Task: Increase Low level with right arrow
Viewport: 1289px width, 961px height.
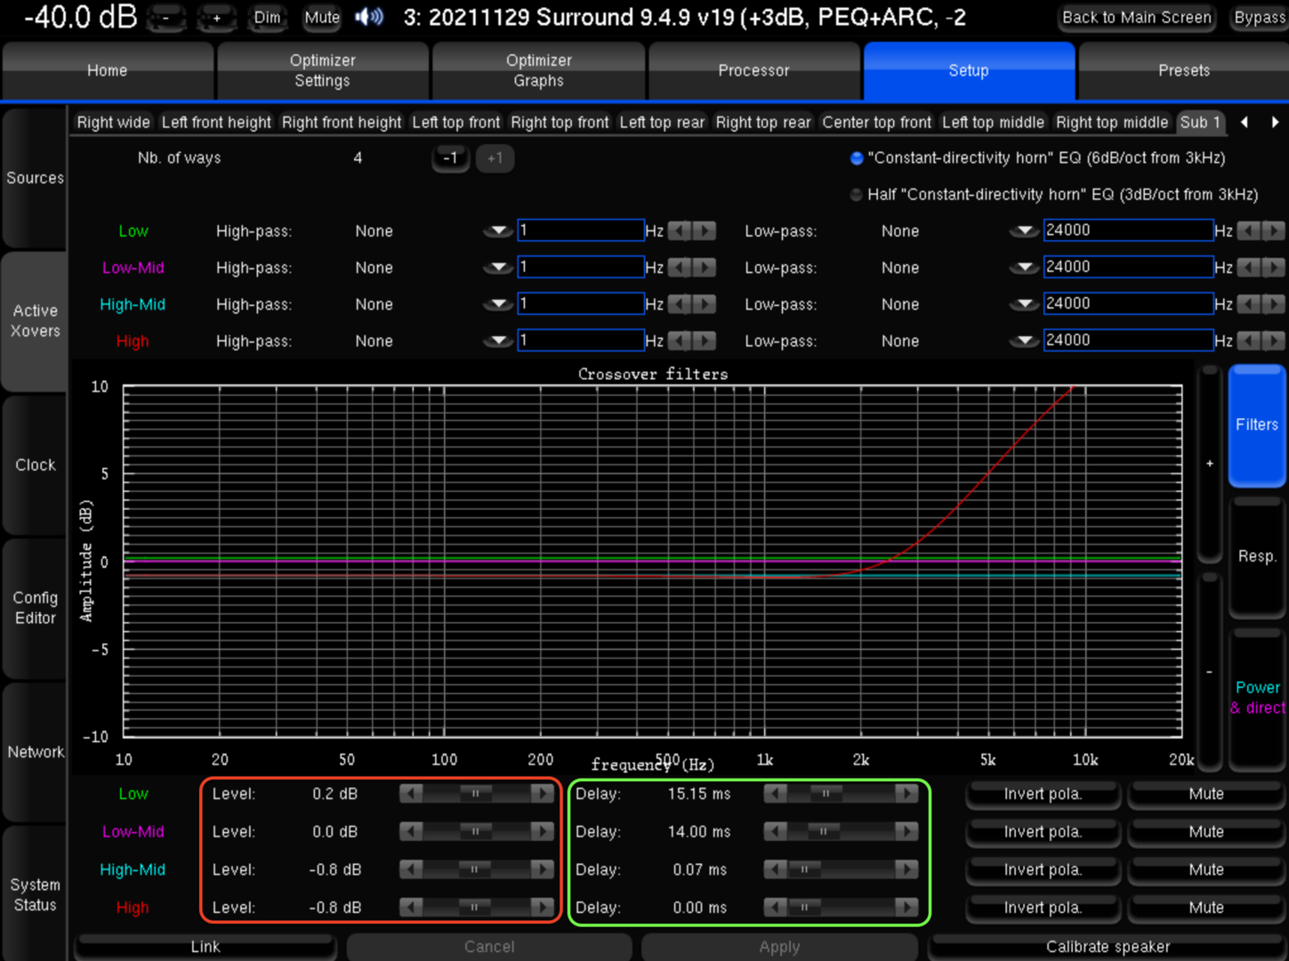Action: pos(542,794)
